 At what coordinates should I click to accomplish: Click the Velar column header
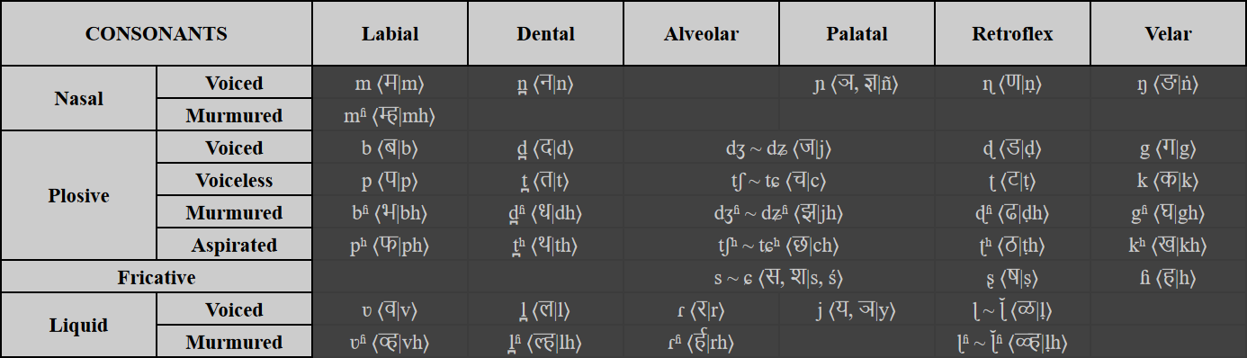pos(1169,34)
